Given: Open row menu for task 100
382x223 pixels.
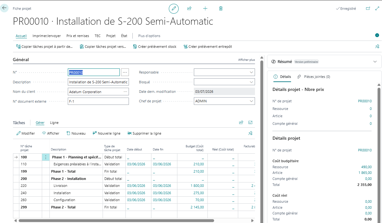Looking at the screenshot, I should tap(46, 157).
